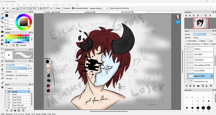
Task: Open the Blending mode dropdown
Action: tap(204, 38)
